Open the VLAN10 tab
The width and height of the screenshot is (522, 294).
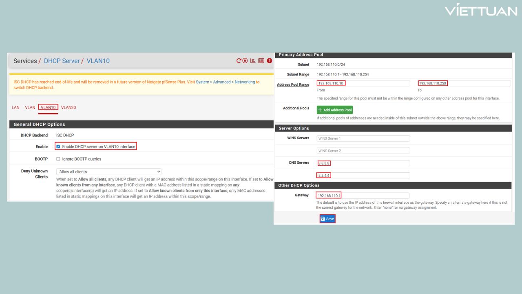click(48, 108)
